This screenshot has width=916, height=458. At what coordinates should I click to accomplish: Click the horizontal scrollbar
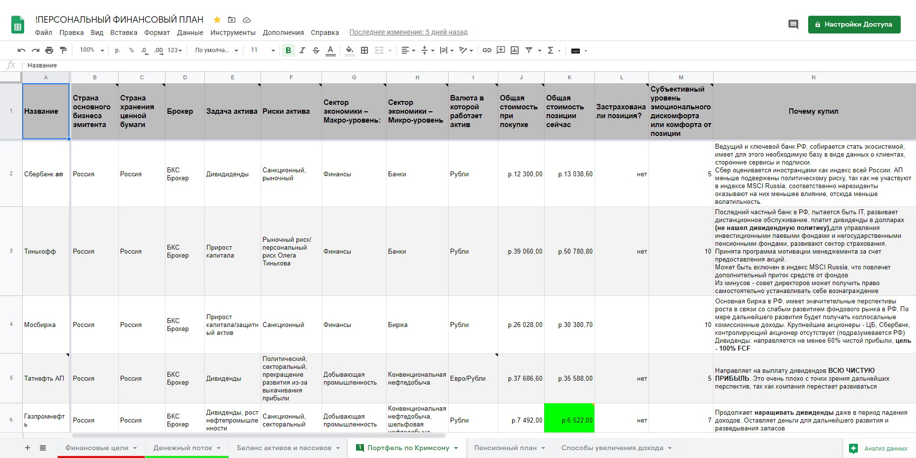[x=259, y=435]
